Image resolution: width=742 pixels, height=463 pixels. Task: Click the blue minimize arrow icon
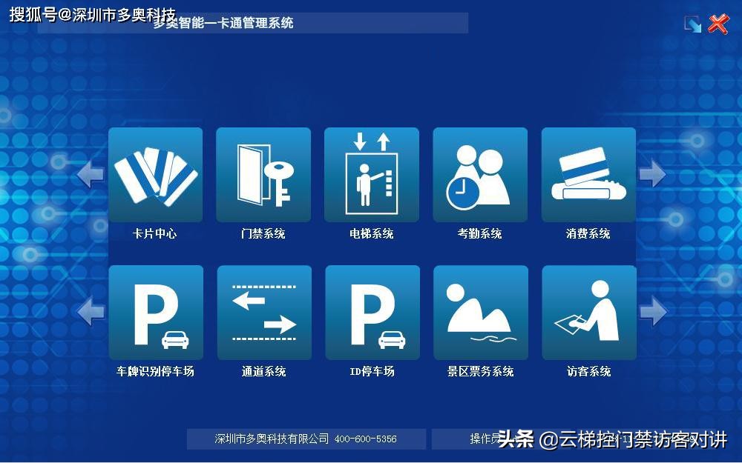pyautogui.click(x=693, y=23)
